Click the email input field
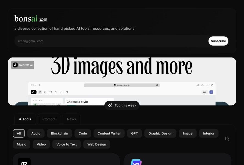 click(111, 41)
